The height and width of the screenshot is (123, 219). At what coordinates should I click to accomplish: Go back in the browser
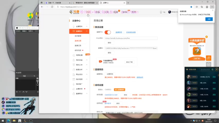click(x=42, y=7)
